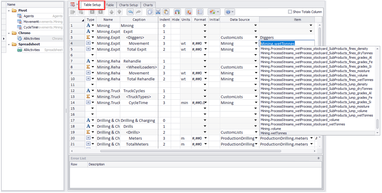Open the Format dropdown for row 14

tap(205, 103)
